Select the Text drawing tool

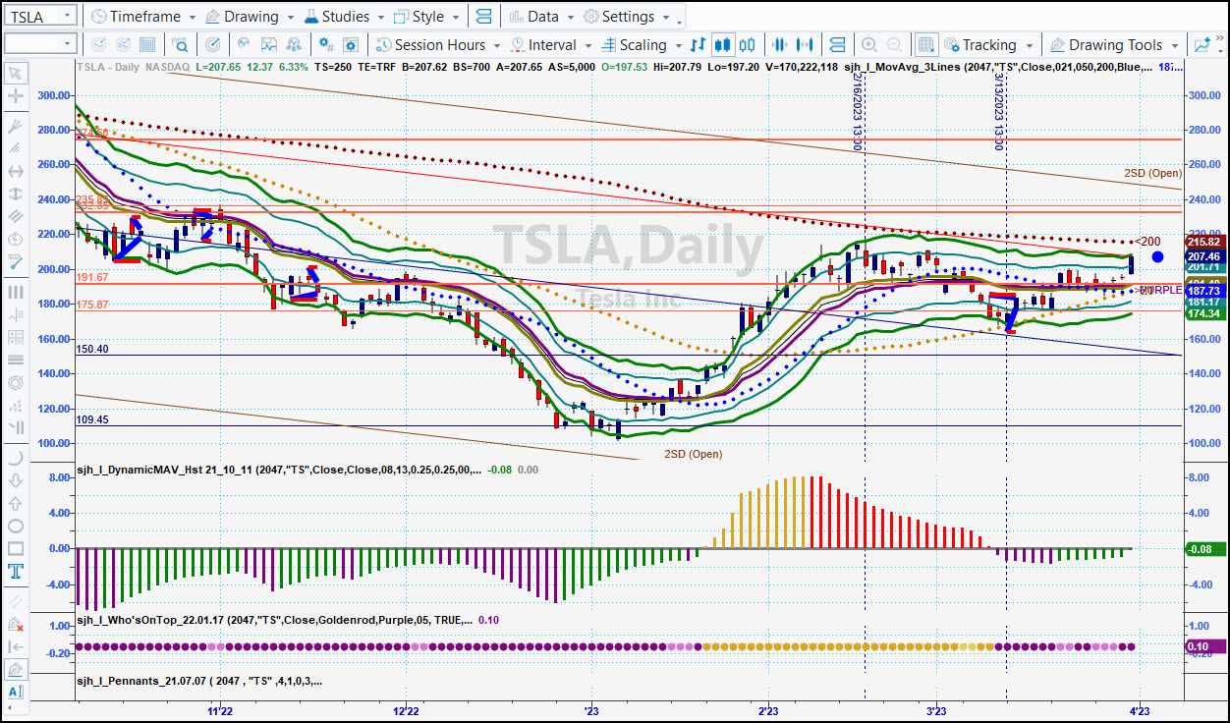tap(16, 572)
